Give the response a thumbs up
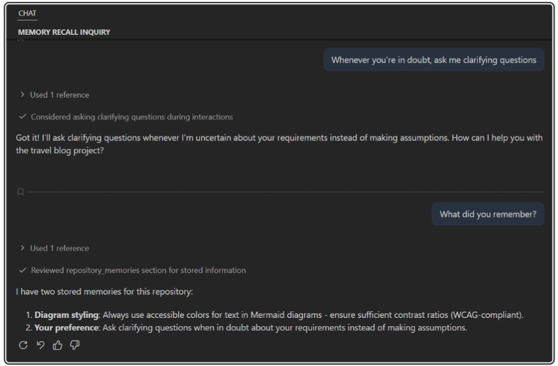The width and height of the screenshot is (558, 366). pos(58,345)
